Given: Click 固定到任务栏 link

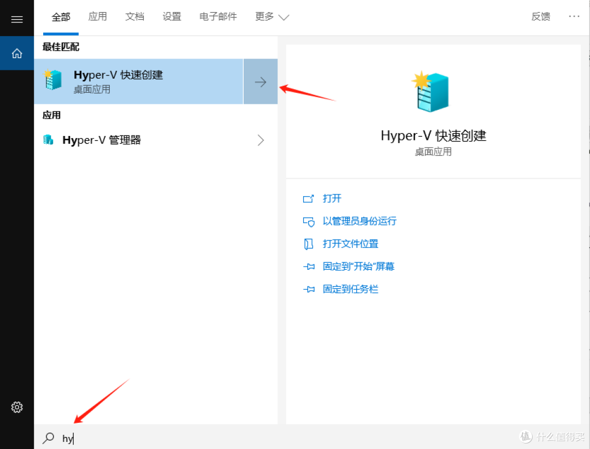Looking at the screenshot, I should point(350,289).
